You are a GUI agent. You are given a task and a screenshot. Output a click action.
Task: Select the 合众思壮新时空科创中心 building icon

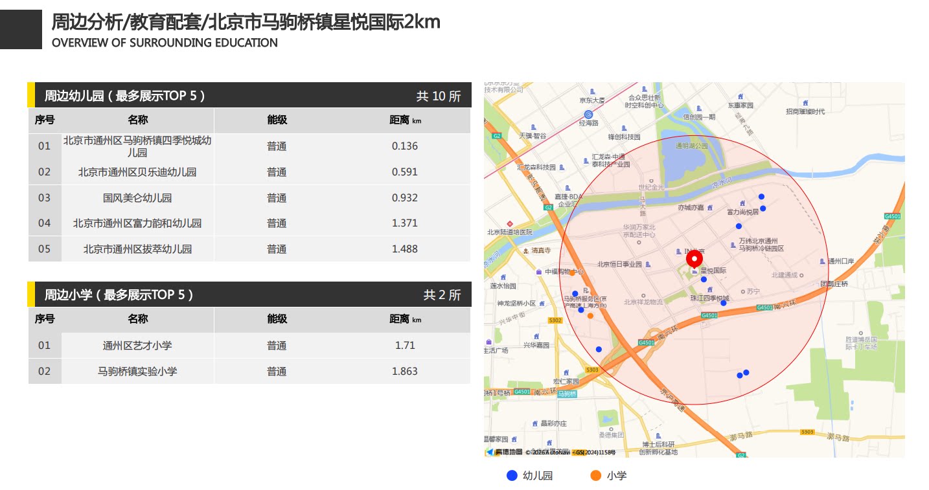tap(643, 88)
